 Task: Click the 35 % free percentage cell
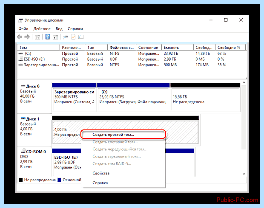[x=221, y=65]
